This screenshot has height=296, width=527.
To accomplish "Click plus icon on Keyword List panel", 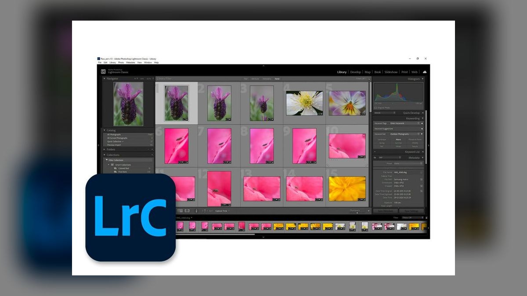I will coord(375,152).
